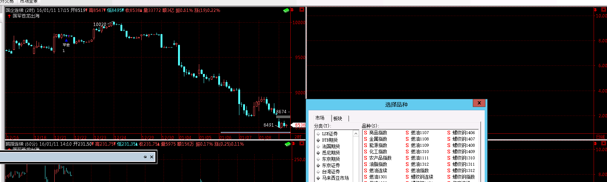Expand the 东京证券 category arrow
The image size is (607, 182).
pos(318,166)
